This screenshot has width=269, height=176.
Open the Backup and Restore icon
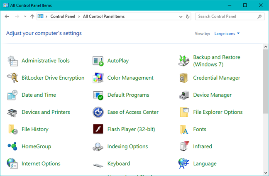(184, 61)
